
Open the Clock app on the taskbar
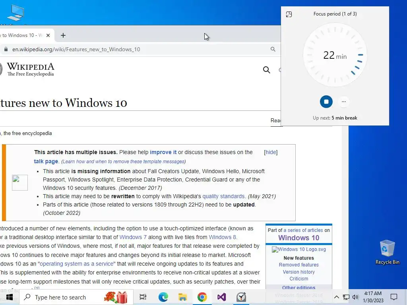pos(241,297)
